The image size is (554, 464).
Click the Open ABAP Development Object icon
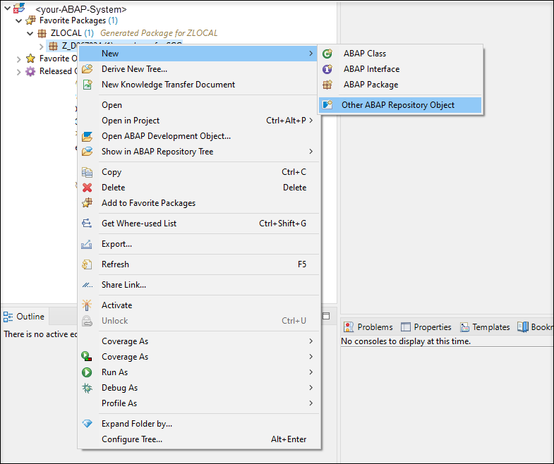coord(87,136)
